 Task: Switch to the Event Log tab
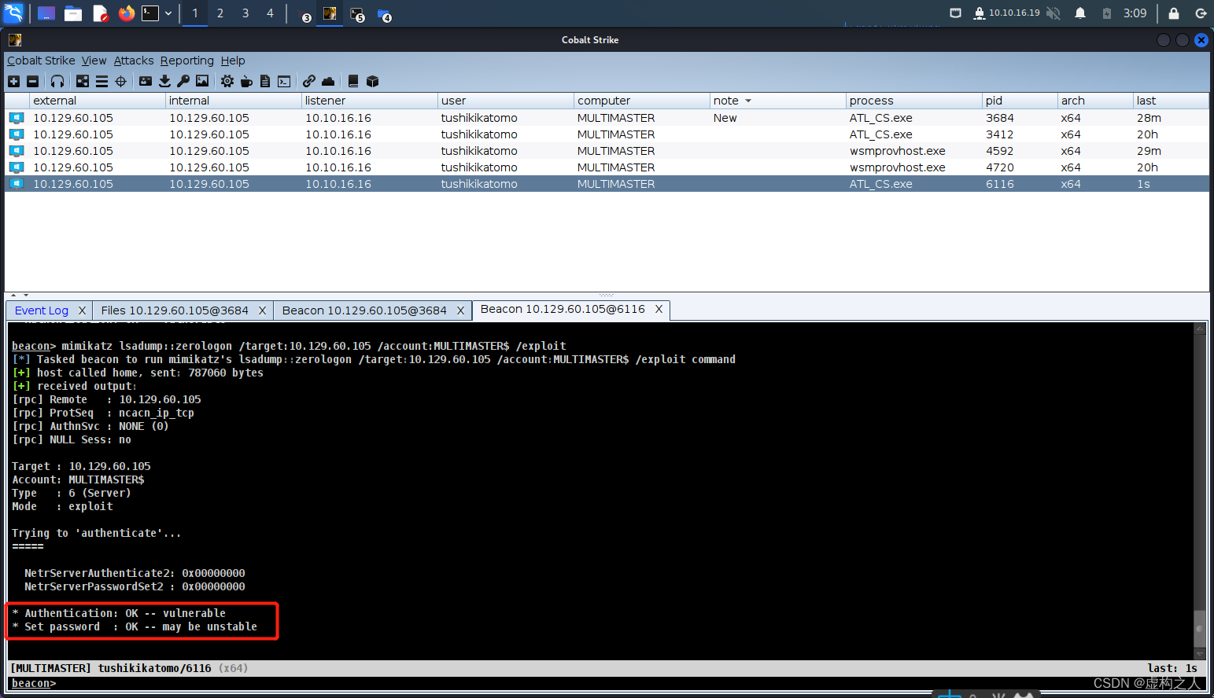[x=42, y=310]
